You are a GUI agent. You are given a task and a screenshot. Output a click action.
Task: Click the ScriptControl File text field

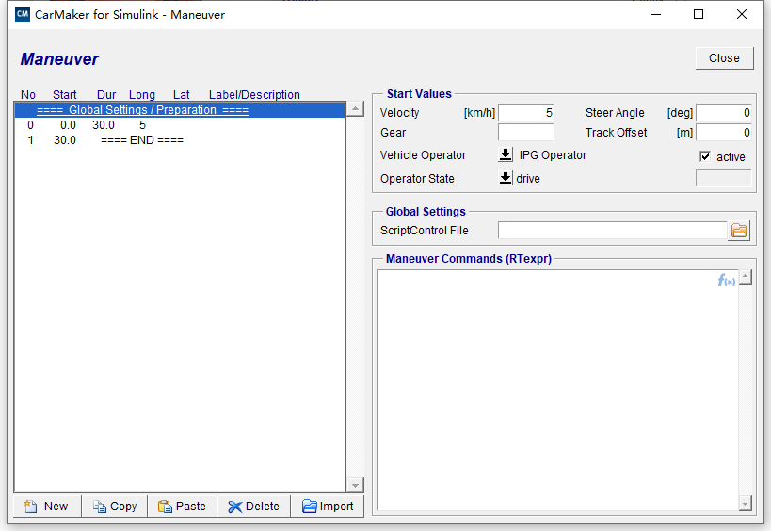point(612,230)
